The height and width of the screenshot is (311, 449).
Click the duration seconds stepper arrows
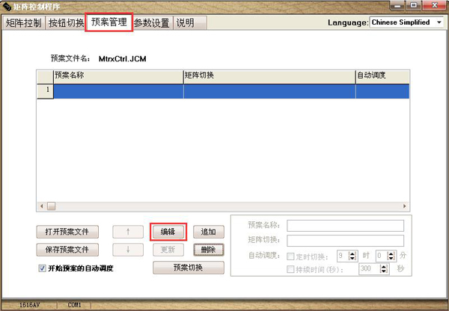coord(383,269)
